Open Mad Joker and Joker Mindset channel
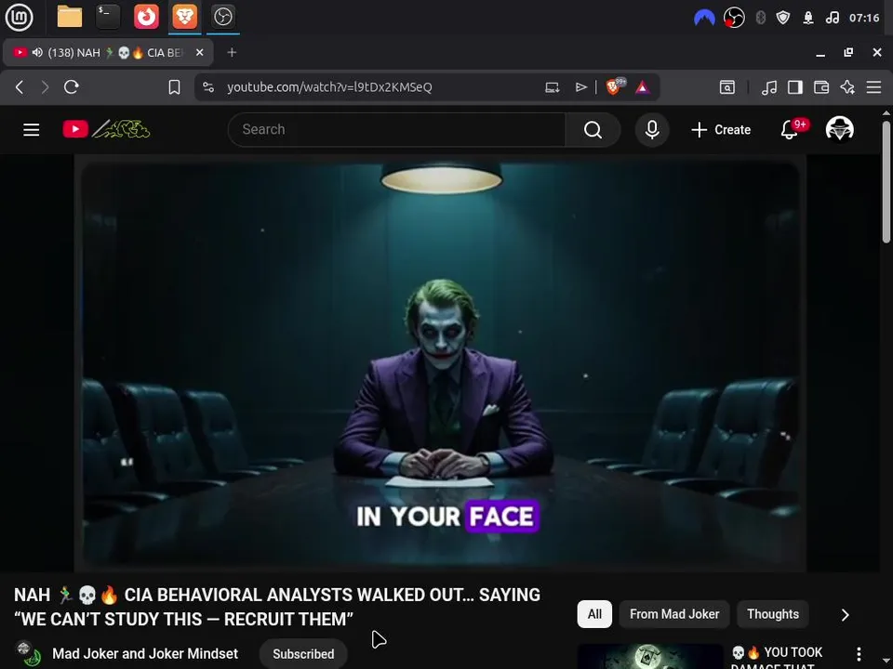893x669 pixels. [x=145, y=653]
